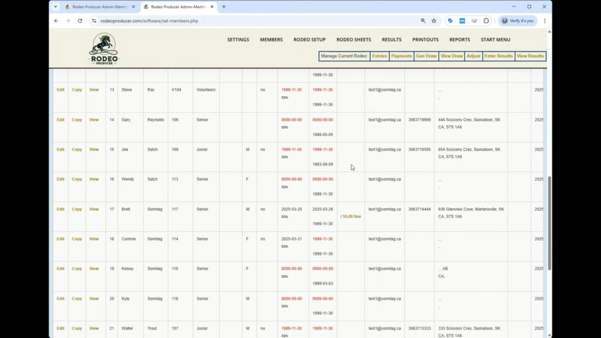Open View for member Kelsey Sonntag
This screenshot has width=601, height=338.
pyautogui.click(x=94, y=268)
